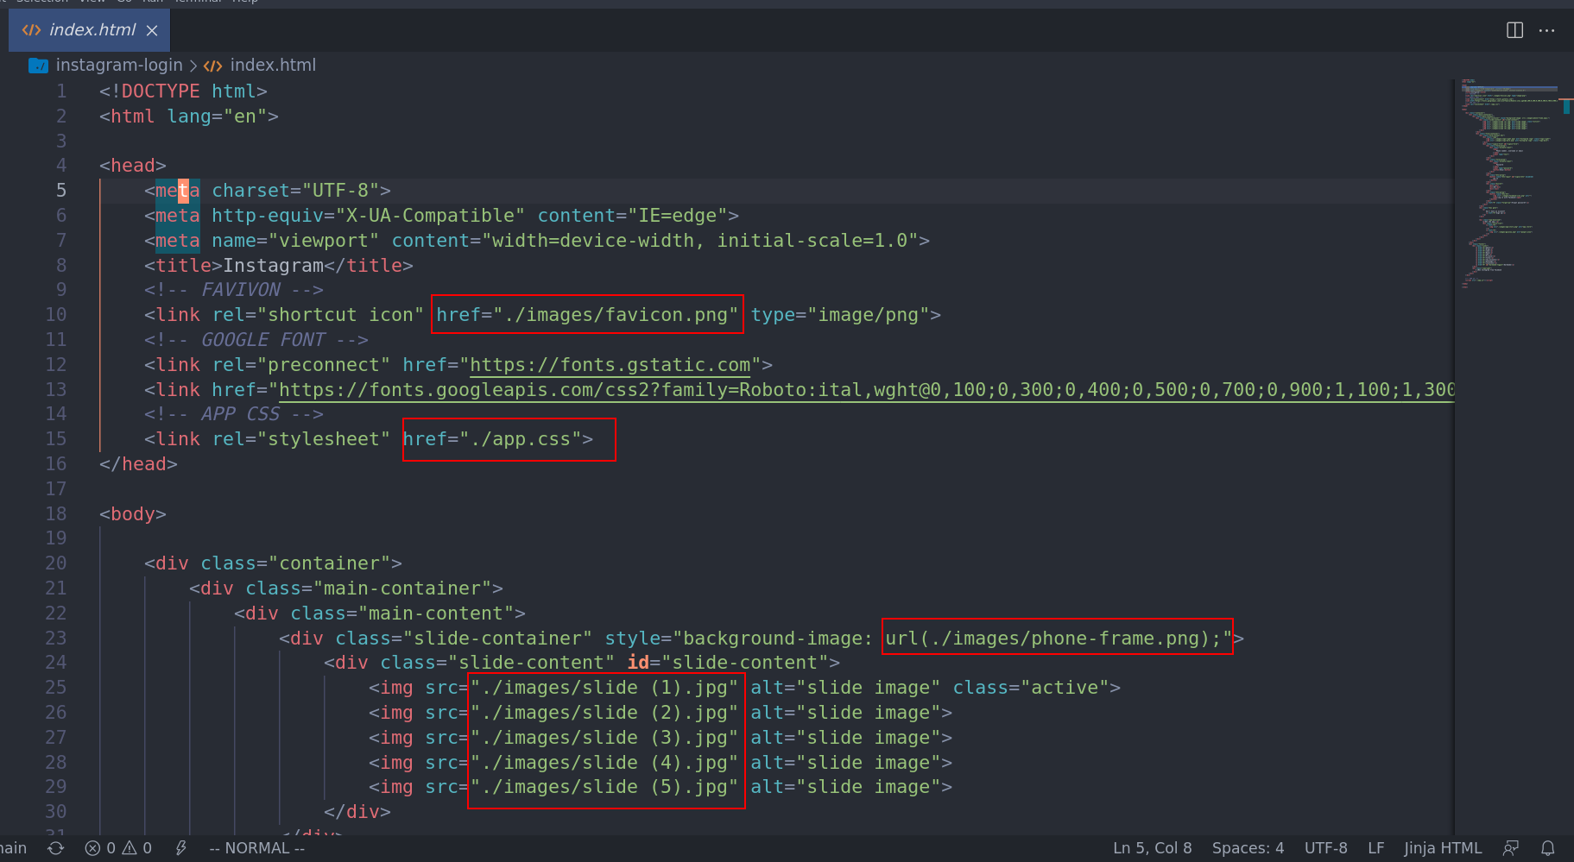Click the warnings triangle indicator
This screenshot has width=1574, height=862.
pyautogui.click(x=136, y=848)
